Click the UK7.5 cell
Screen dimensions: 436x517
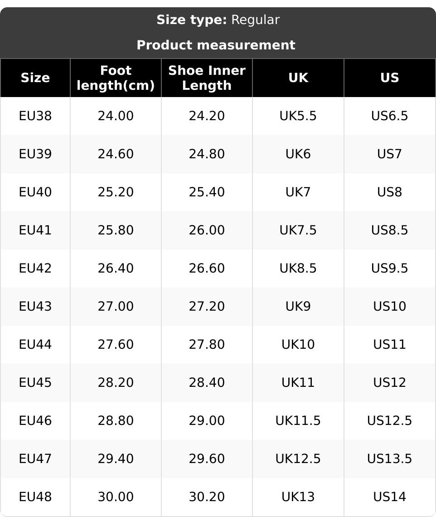coord(298,230)
